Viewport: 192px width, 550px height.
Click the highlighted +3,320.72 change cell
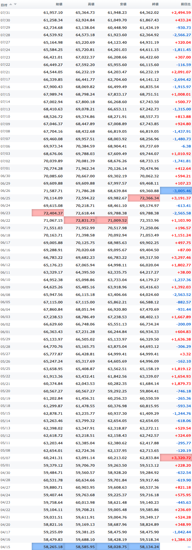point(176,458)
